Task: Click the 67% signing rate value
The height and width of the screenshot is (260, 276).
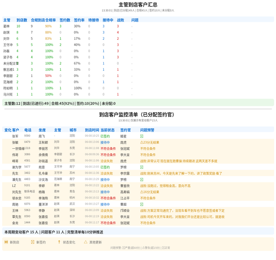Action: 77,64
